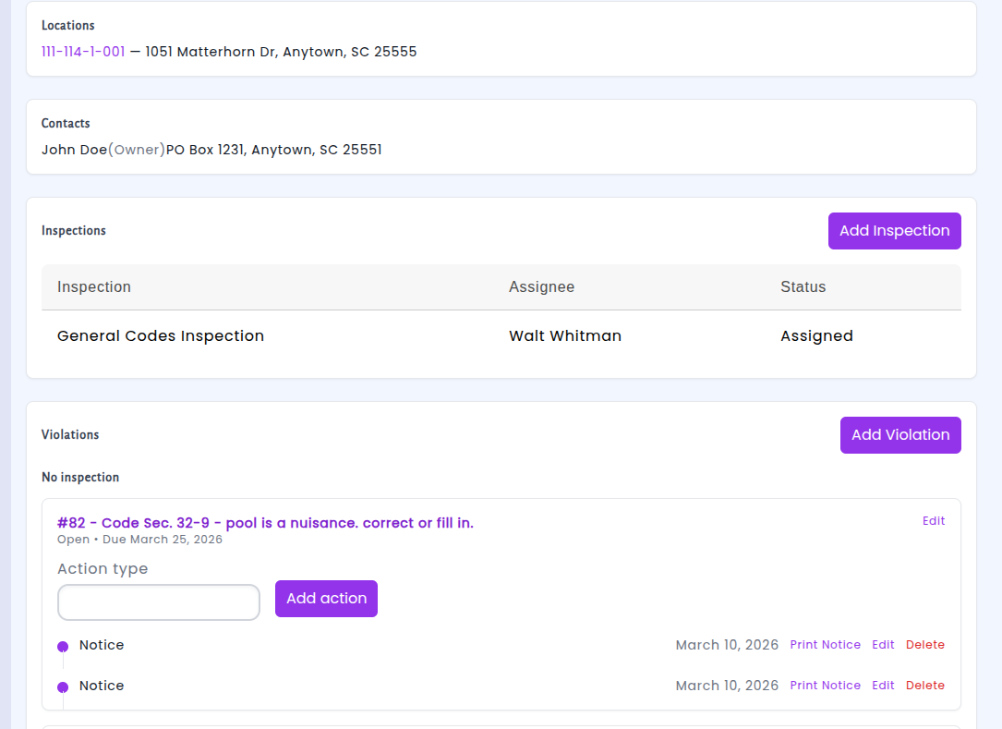Click the address 1051 Matterhorn Dr text
The image size is (1002, 729).
pyautogui.click(x=281, y=52)
